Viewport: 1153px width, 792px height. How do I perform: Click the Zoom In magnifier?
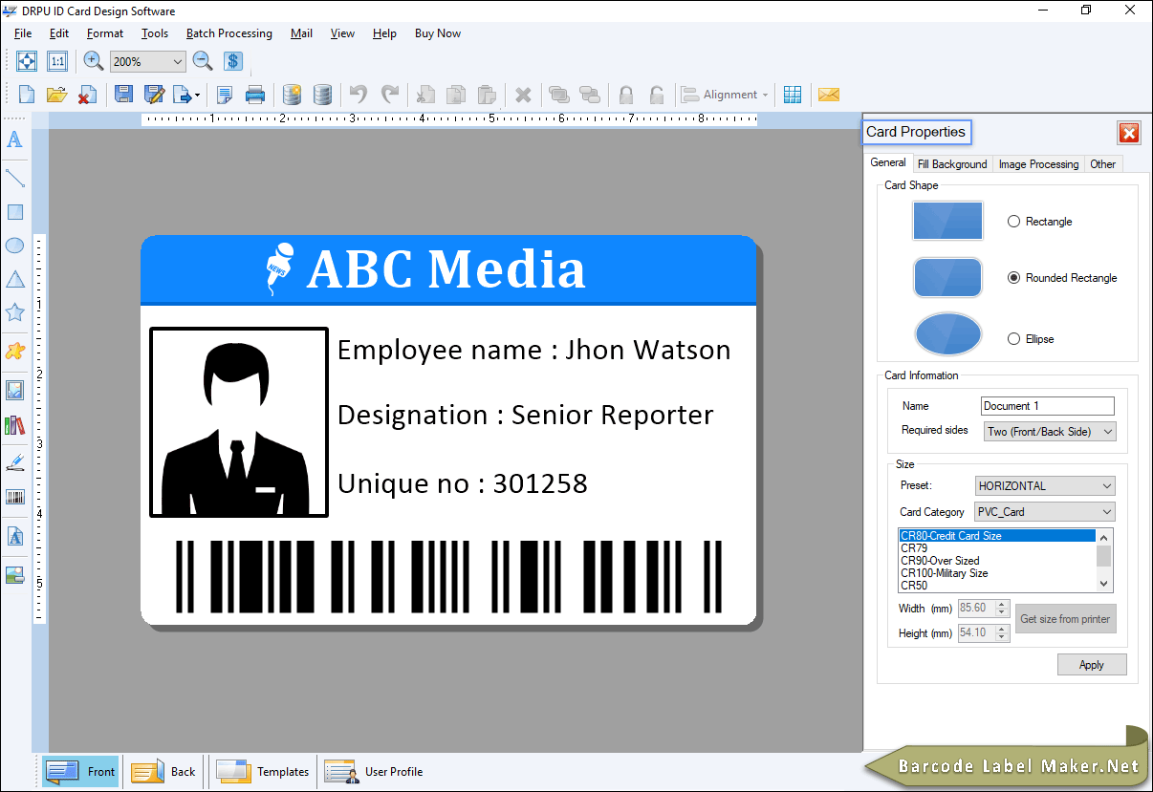(x=93, y=61)
